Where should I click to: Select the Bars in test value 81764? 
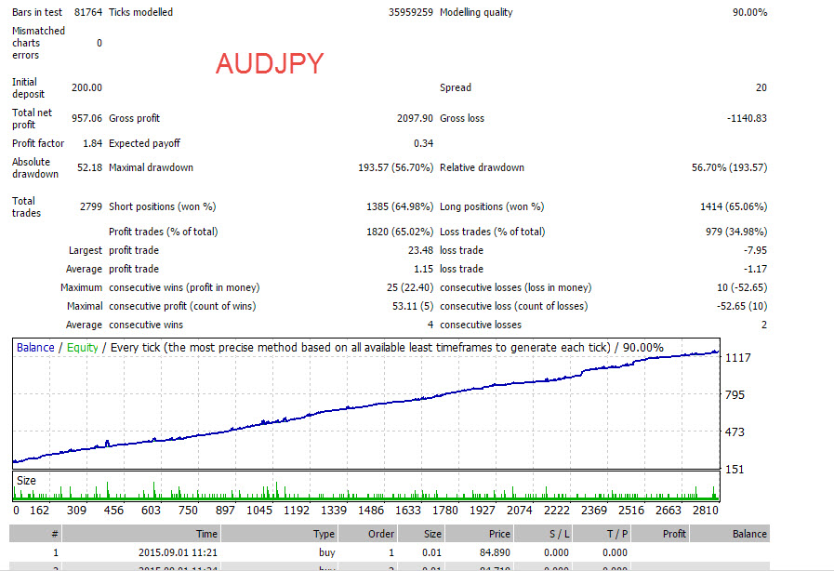click(87, 12)
